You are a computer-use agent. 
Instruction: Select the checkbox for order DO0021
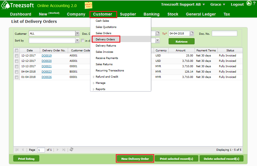pyautogui.click(x=17, y=67)
